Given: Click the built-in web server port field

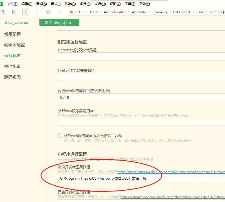Looking at the screenshot, I should [141, 97].
